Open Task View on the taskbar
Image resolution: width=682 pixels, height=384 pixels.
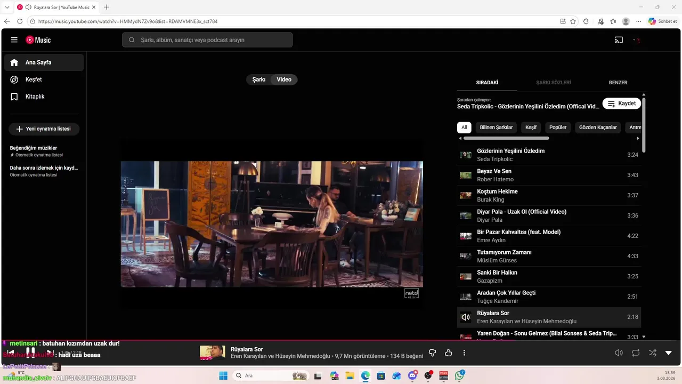coord(318,375)
